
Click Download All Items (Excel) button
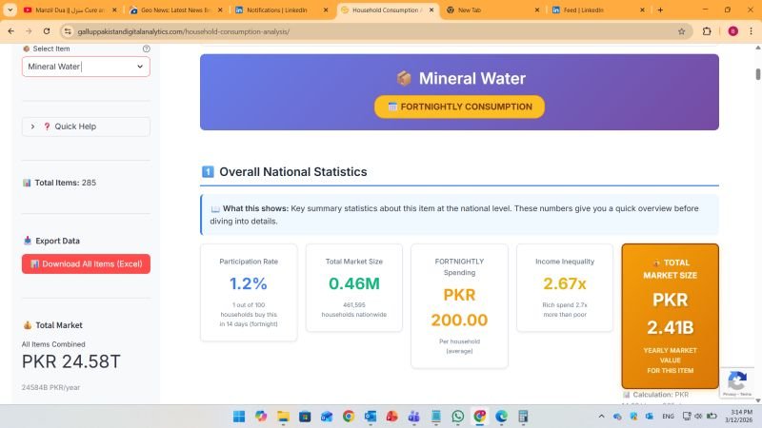pyautogui.click(x=86, y=263)
